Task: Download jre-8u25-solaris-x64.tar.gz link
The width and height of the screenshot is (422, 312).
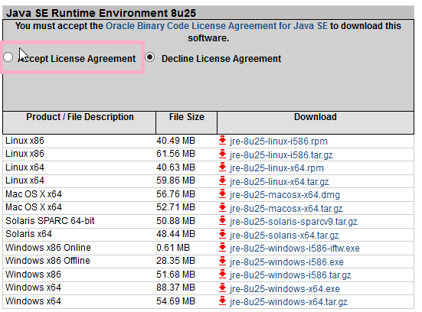Action: 284,236
